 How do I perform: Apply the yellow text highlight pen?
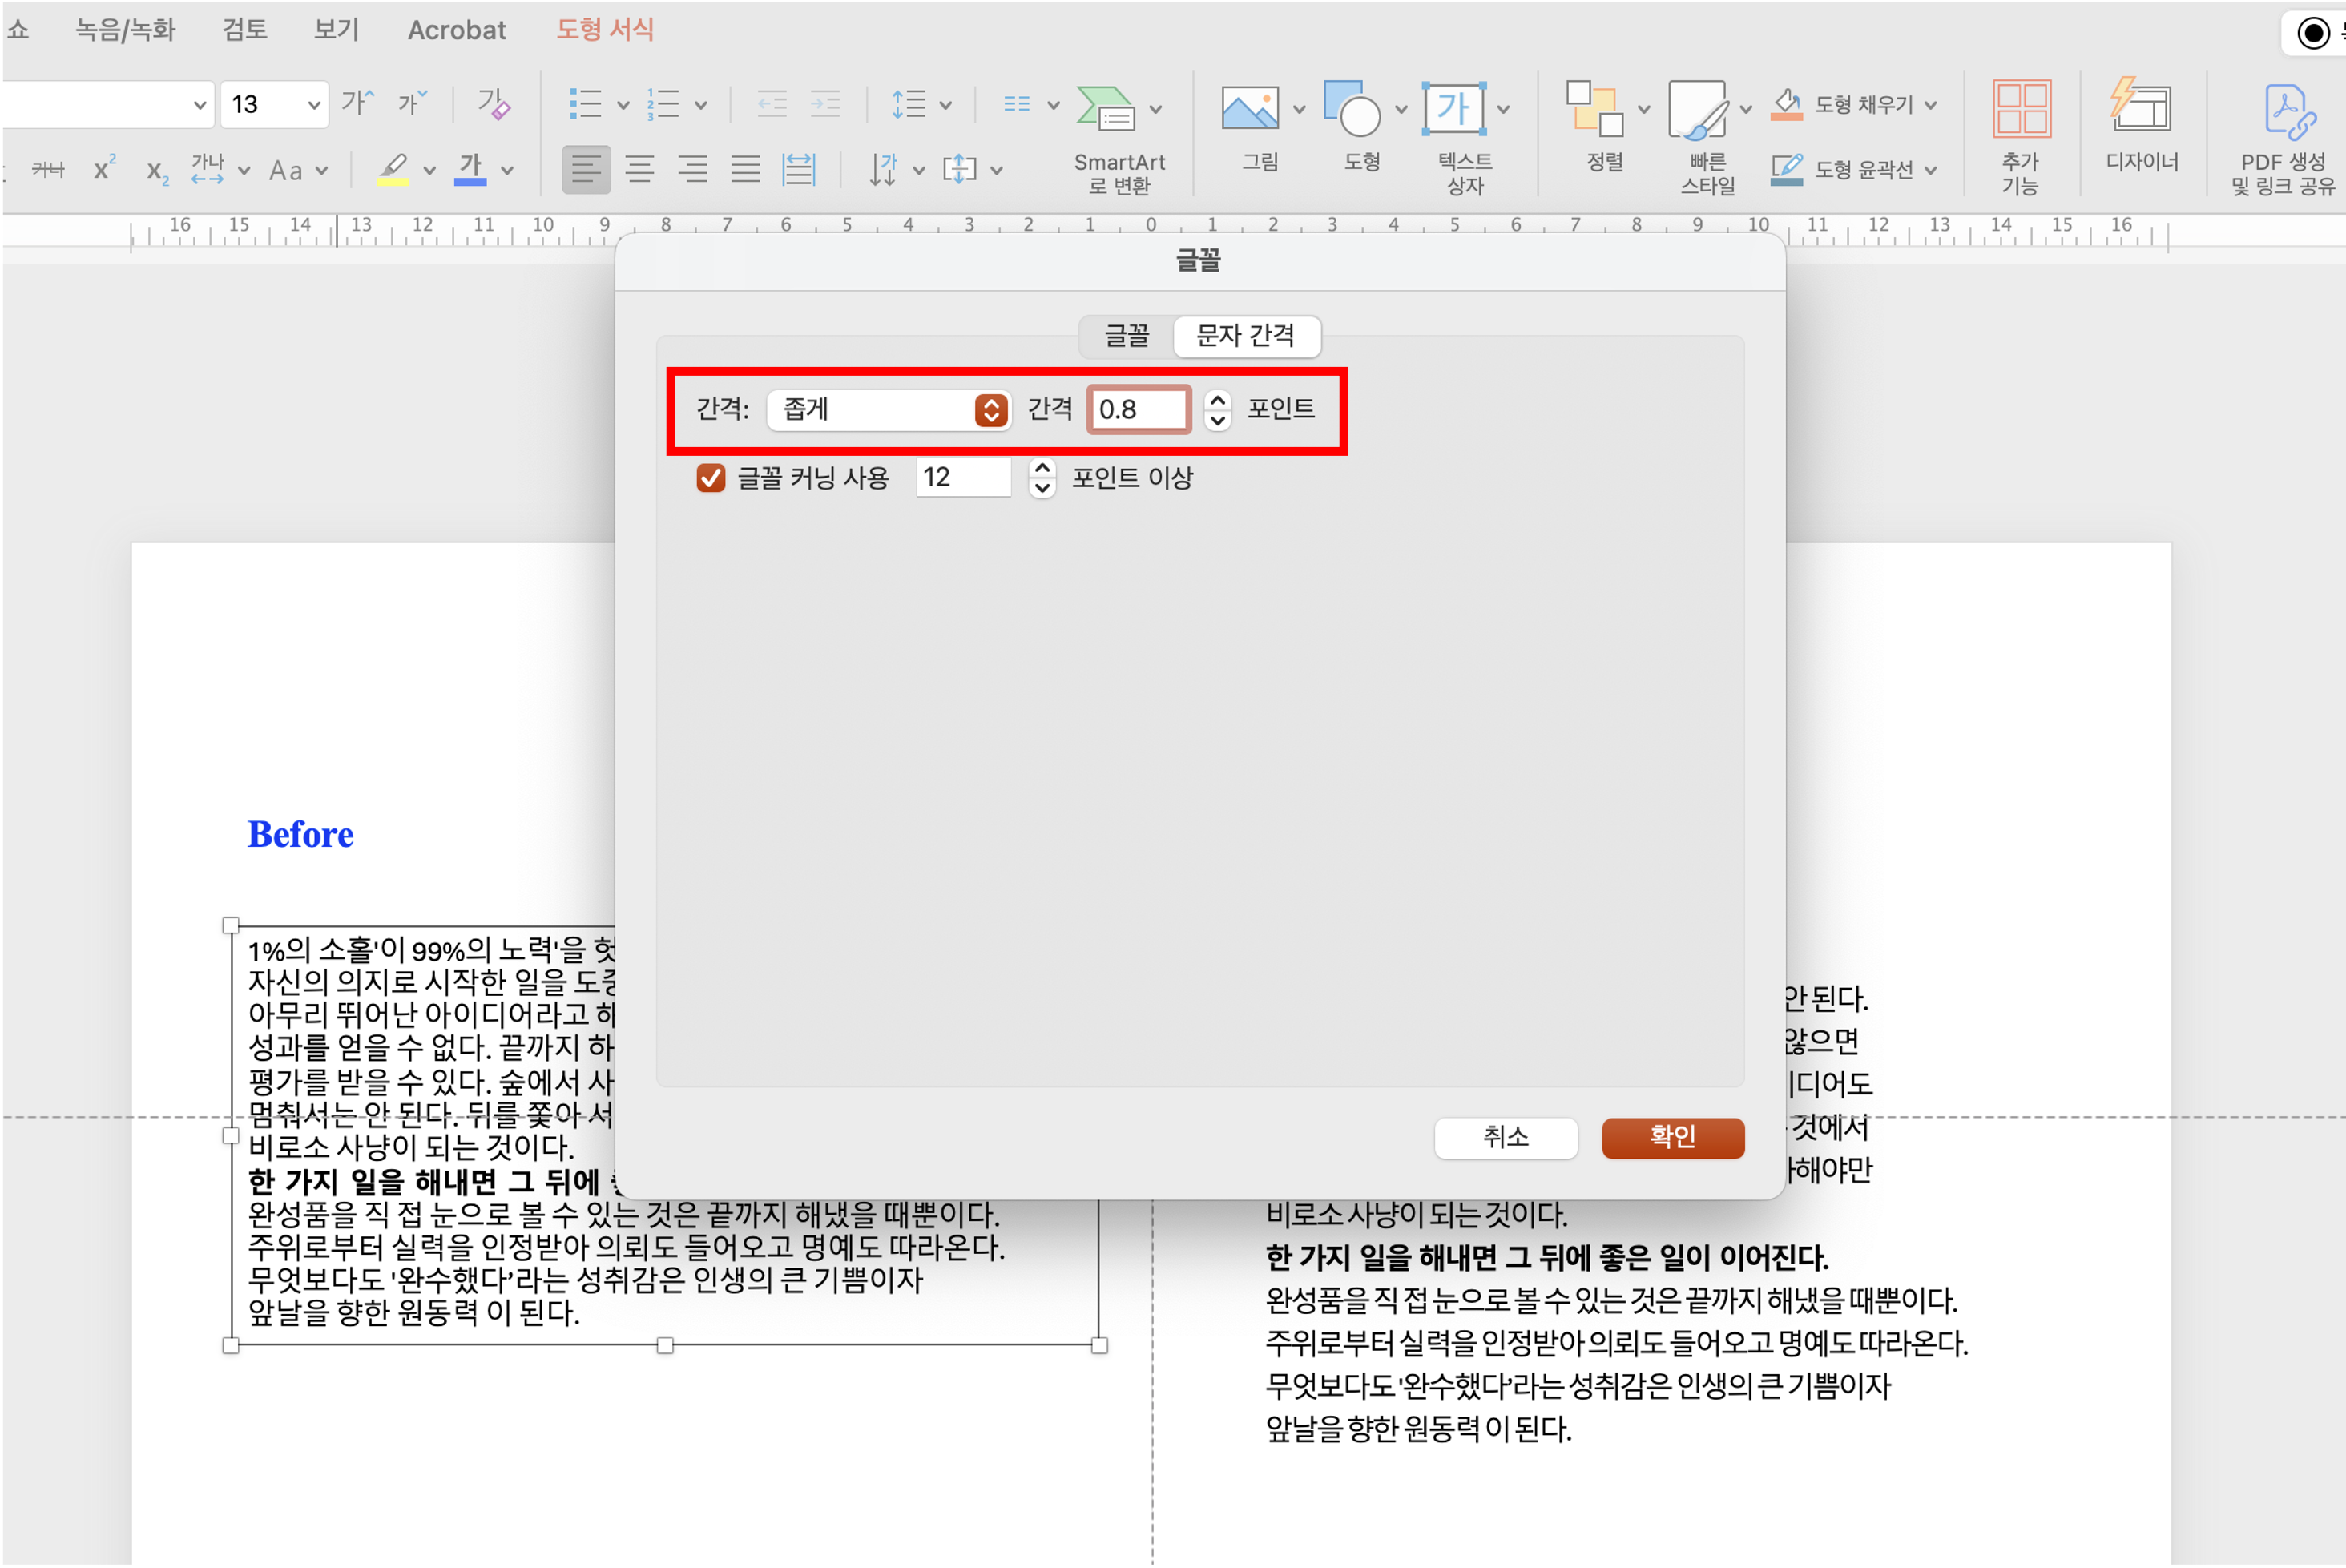[393, 169]
